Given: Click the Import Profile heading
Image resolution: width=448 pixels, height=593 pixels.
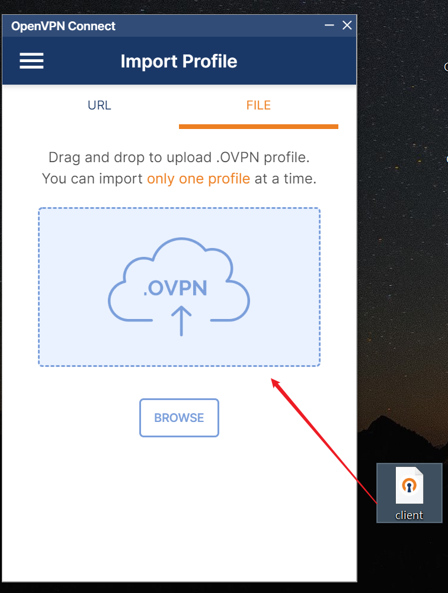Looking at the screenshot, I should point(179,62).
